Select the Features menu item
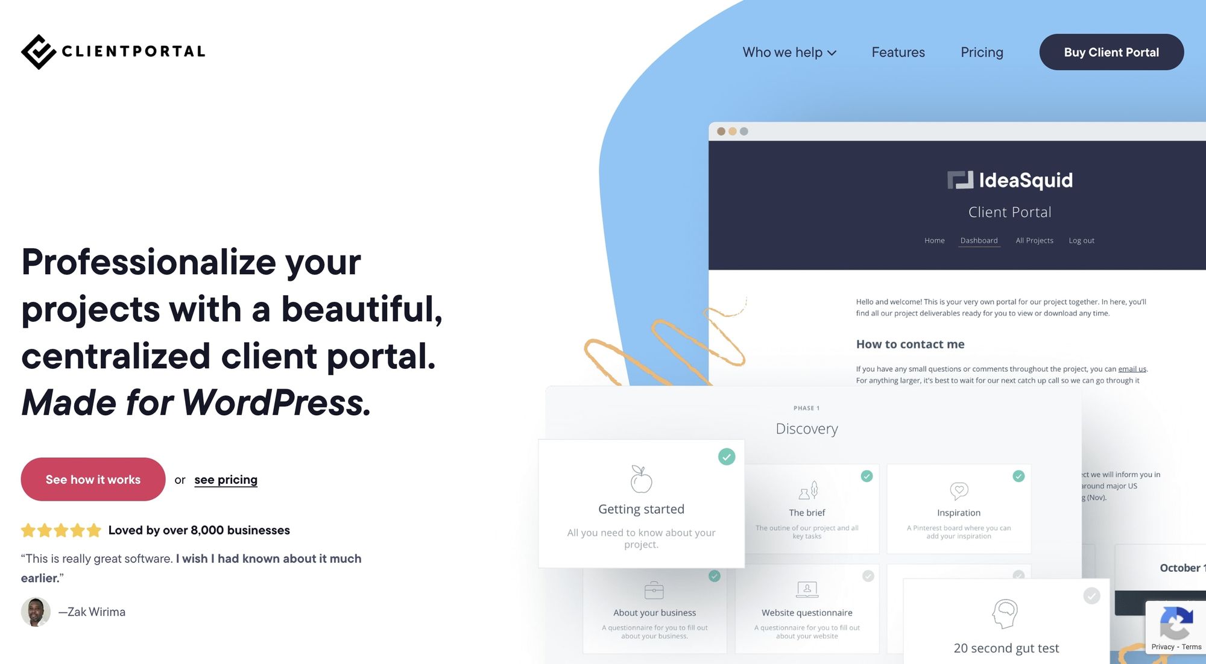The height and width of the screenshot is (664, 1206). 898,52
